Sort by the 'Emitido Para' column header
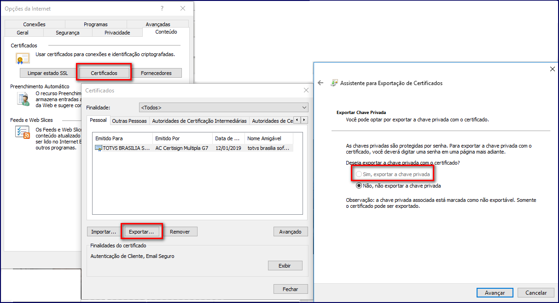559x303 pixels. tap(122, 138)
